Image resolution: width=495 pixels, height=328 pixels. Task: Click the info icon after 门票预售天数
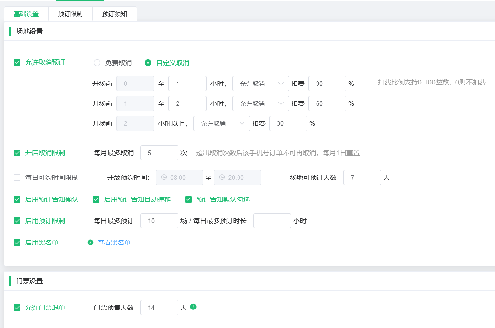point(193,308)
